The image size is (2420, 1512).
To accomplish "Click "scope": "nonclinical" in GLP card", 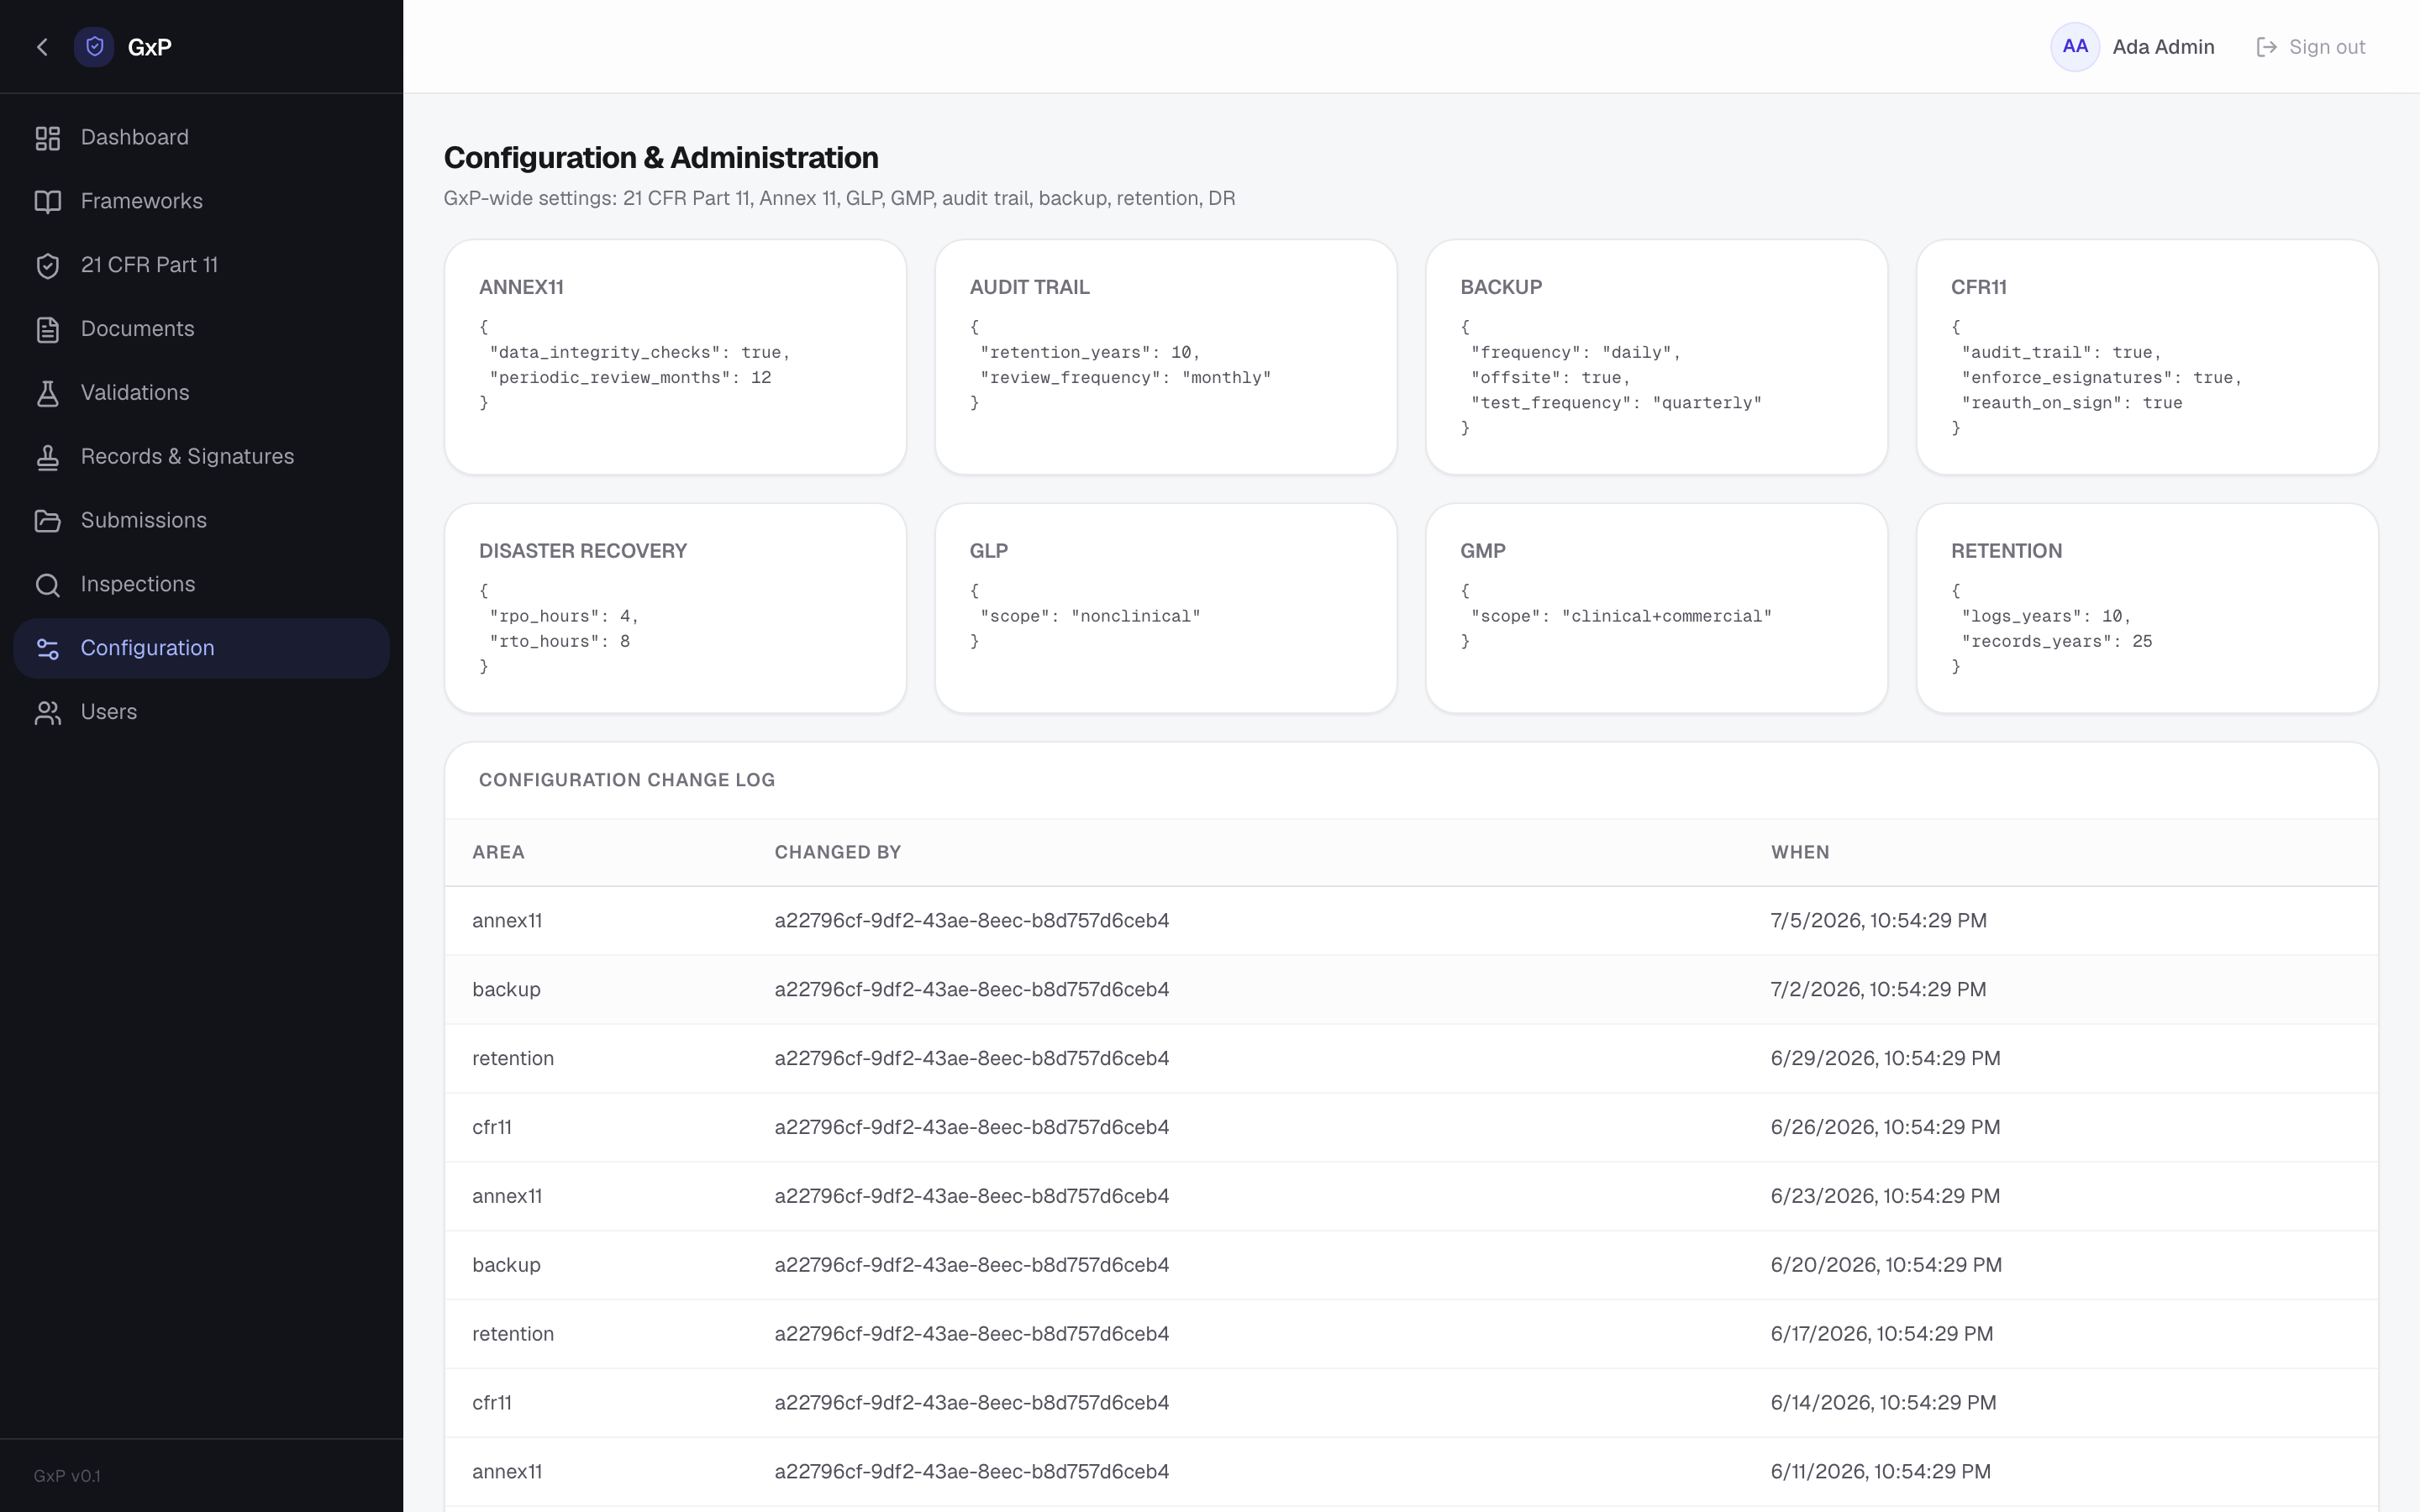I will click(x=1089, y=616).
